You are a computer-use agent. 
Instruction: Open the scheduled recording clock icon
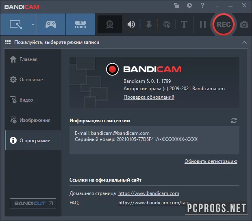coord(189,5)
